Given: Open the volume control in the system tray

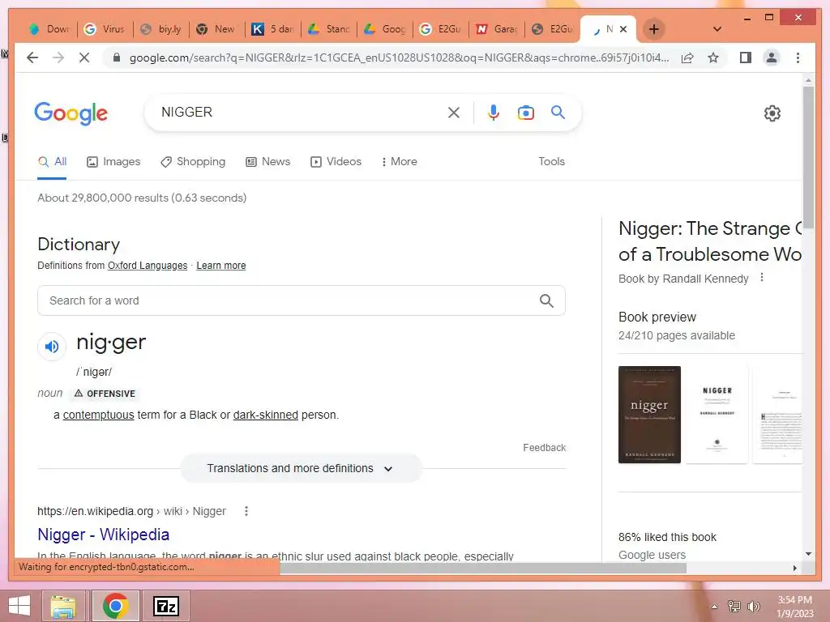Looking at the screenshot, I should pyautogui.click(x=753, y=606).
